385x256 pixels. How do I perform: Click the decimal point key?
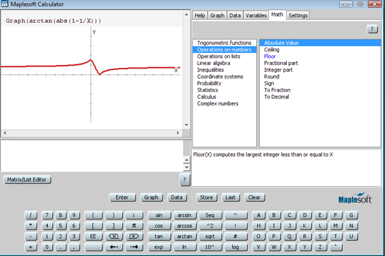(60, 247)
